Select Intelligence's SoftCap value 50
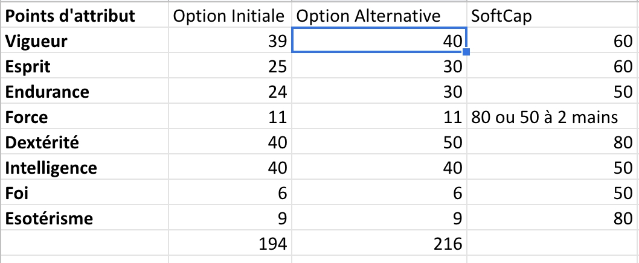 click(x=553, y=168)
